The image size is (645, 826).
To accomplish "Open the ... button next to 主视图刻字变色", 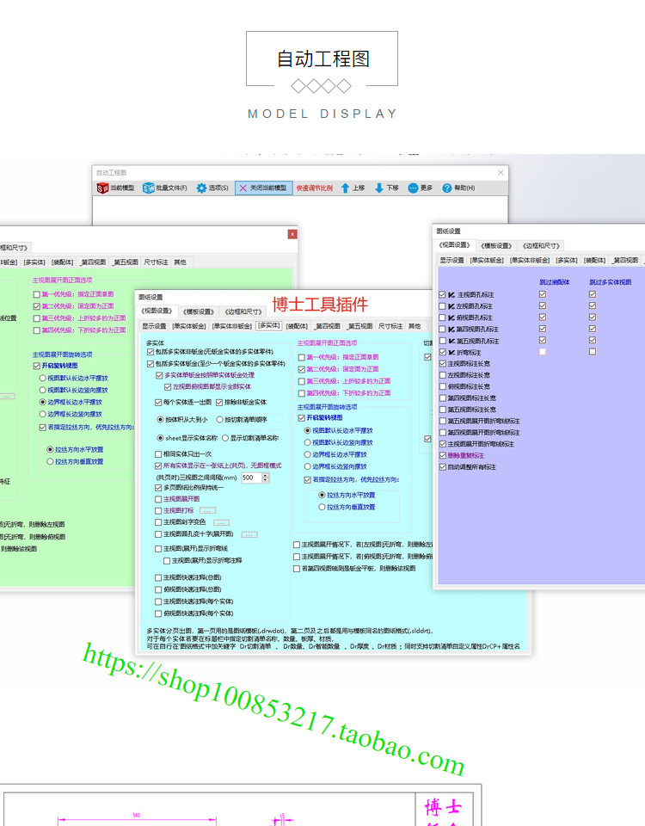I will point(221,522).
